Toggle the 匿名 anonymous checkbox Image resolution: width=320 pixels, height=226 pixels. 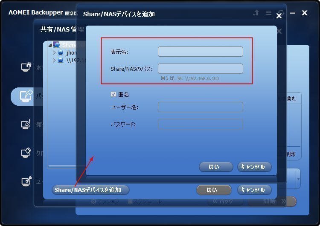(x=113, y=94)
